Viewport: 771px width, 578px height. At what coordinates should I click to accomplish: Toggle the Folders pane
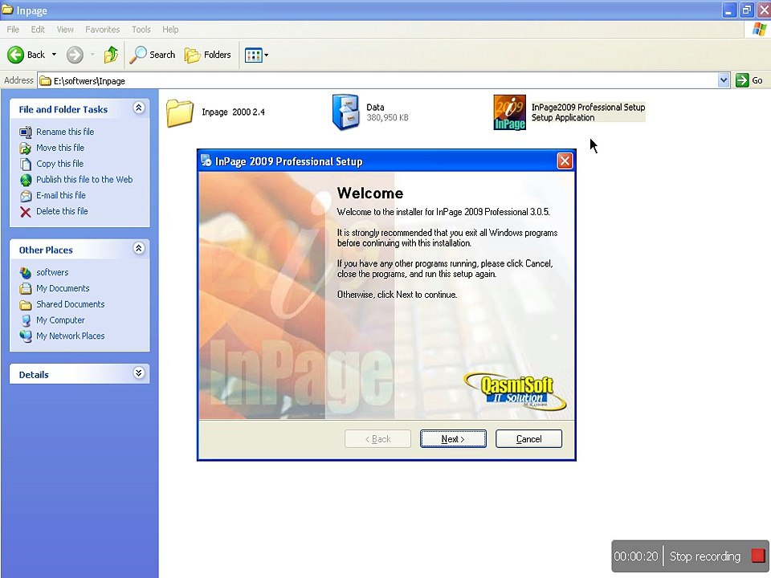tap(207, 55)
